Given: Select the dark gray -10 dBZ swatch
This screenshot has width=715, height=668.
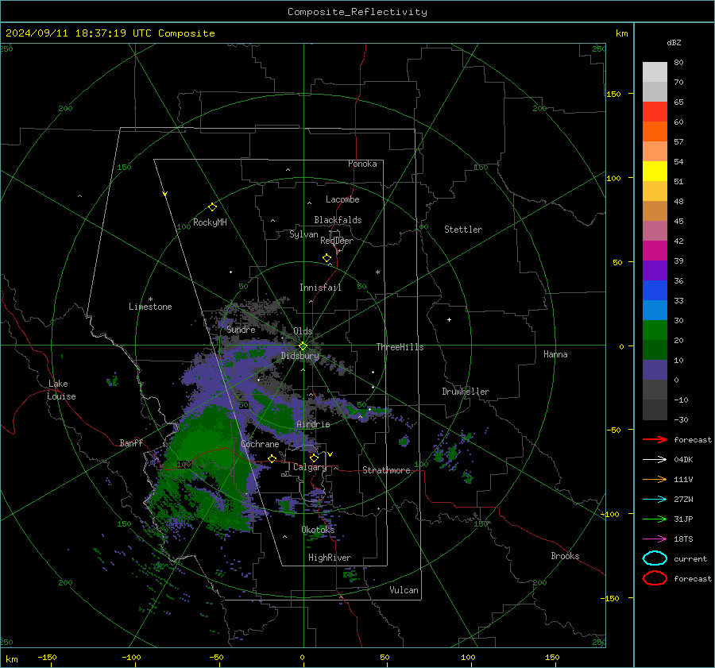Looking at the screenshot, I should [x=655, y=410].
